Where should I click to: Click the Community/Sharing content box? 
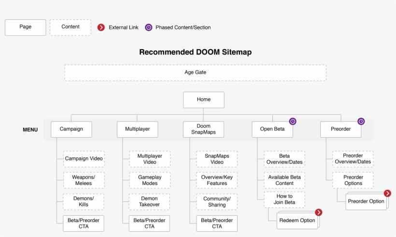[217, 201]
